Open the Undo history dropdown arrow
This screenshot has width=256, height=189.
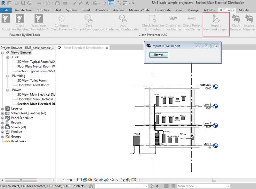tap(43, 3)
